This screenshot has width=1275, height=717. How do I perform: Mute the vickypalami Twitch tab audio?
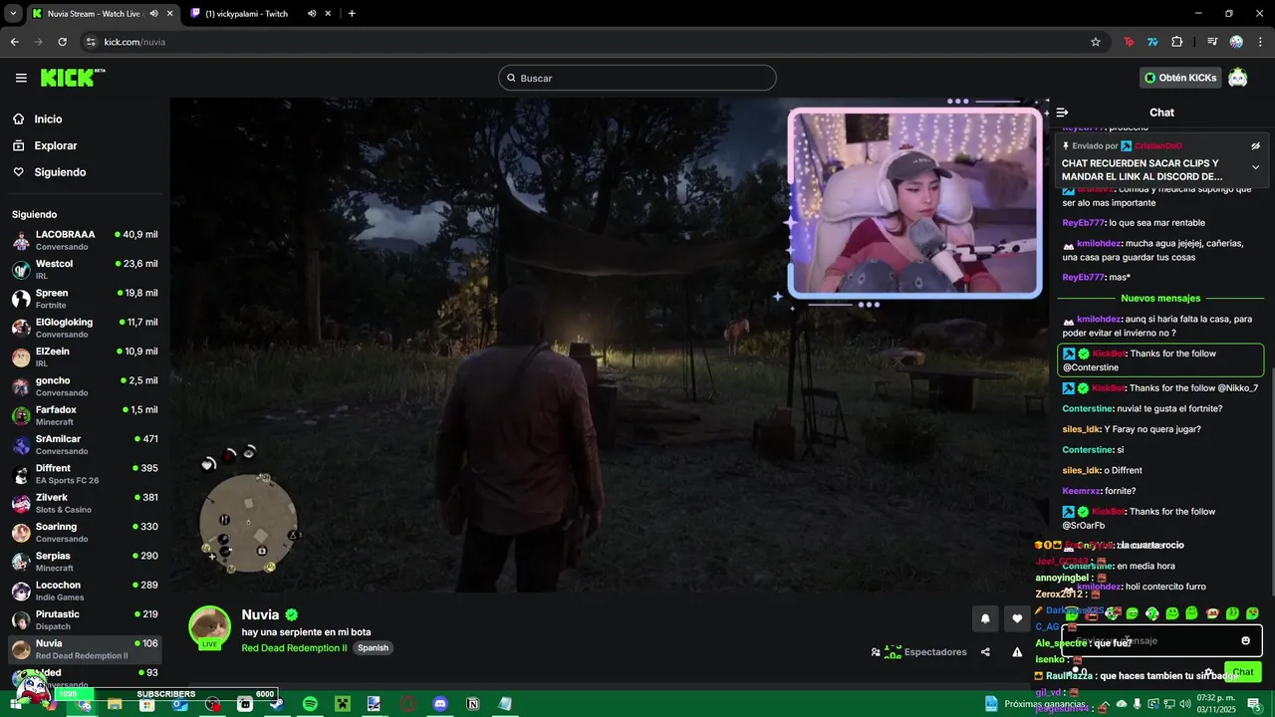[x=312, y=13]
